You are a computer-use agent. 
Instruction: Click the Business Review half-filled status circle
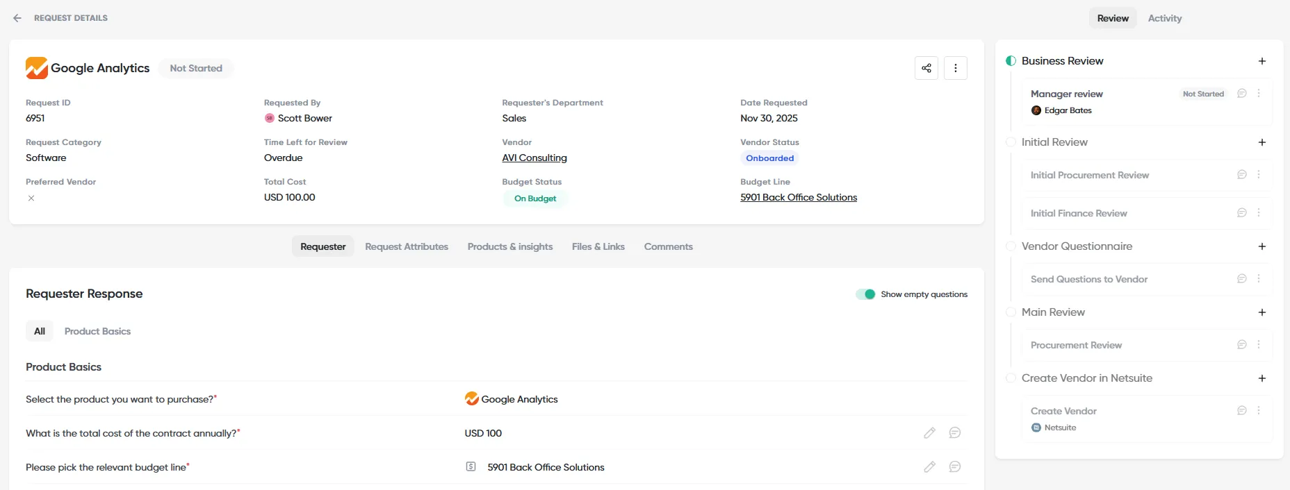[x=1011, y=61]
